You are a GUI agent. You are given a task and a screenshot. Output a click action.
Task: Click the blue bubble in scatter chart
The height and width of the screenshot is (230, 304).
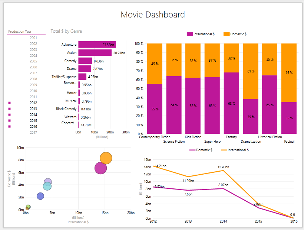(x=40, y=196)
